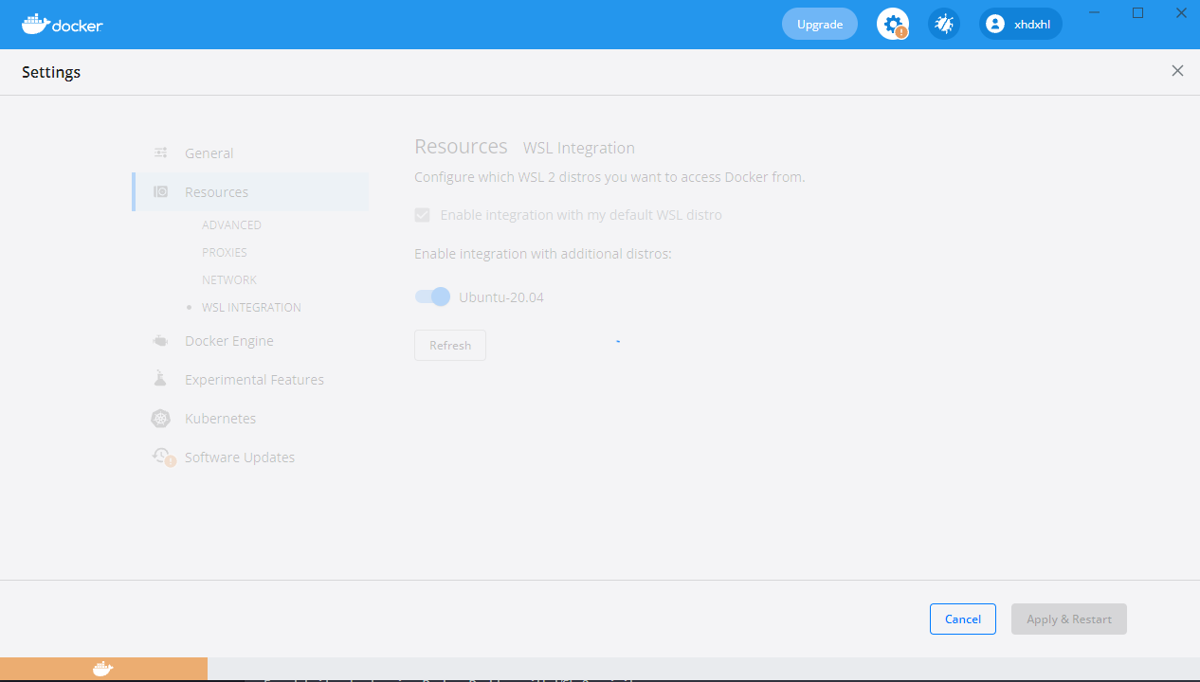Screen dimensions: 1200x682
Task: Click the General sliders icon
Action: (x=161, y=153)
